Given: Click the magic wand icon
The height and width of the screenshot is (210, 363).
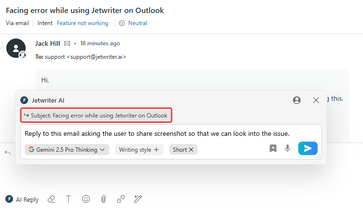Looking at the screenshot, I should pos(138,199).
